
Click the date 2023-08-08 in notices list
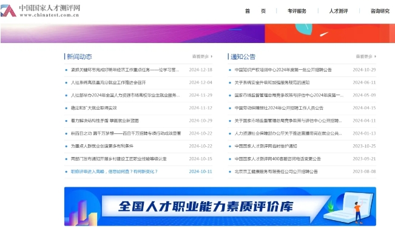(x=364, y=172)
